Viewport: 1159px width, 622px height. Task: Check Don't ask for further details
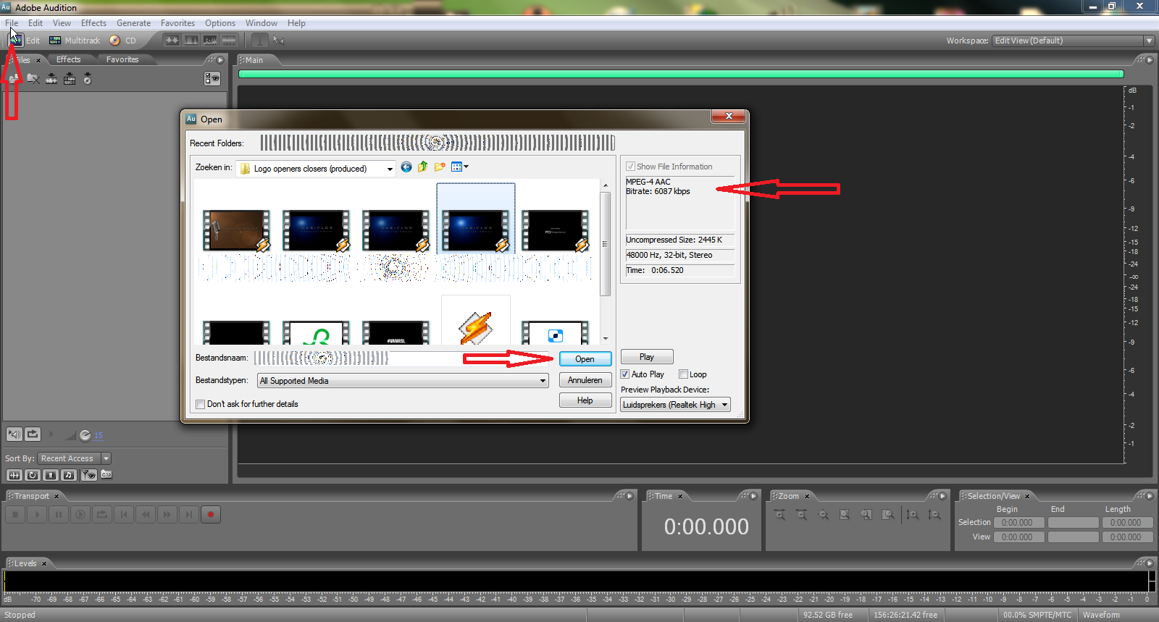coord(201,404)
